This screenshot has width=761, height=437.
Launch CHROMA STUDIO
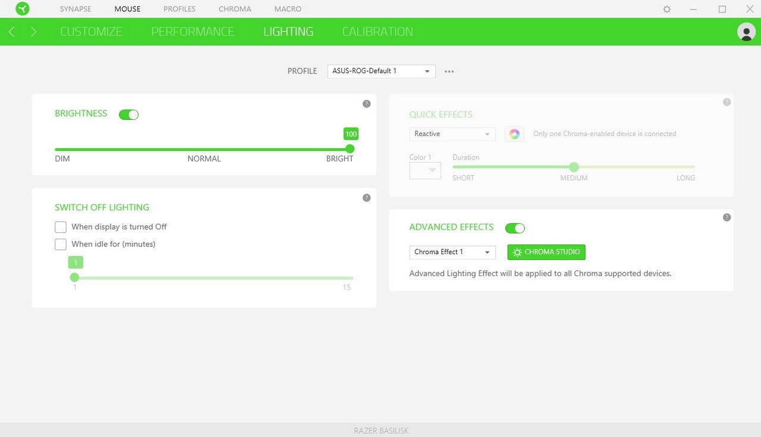point(546,252)
